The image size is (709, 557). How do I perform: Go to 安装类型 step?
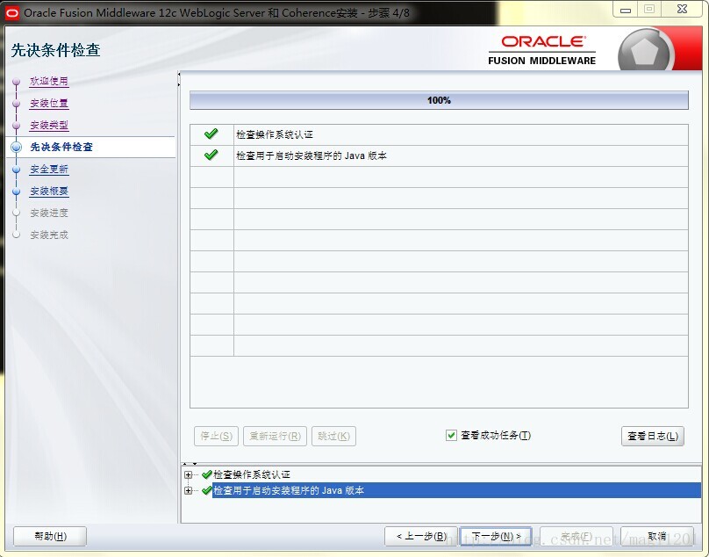pyautogui.click(x=49, y=125)
